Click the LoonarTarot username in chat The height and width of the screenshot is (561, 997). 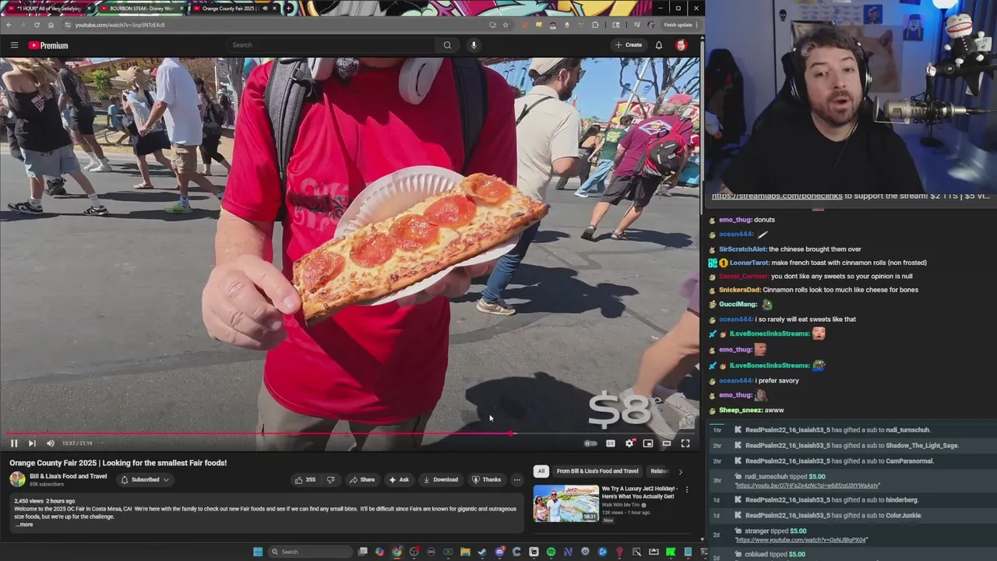click(749, 263)
